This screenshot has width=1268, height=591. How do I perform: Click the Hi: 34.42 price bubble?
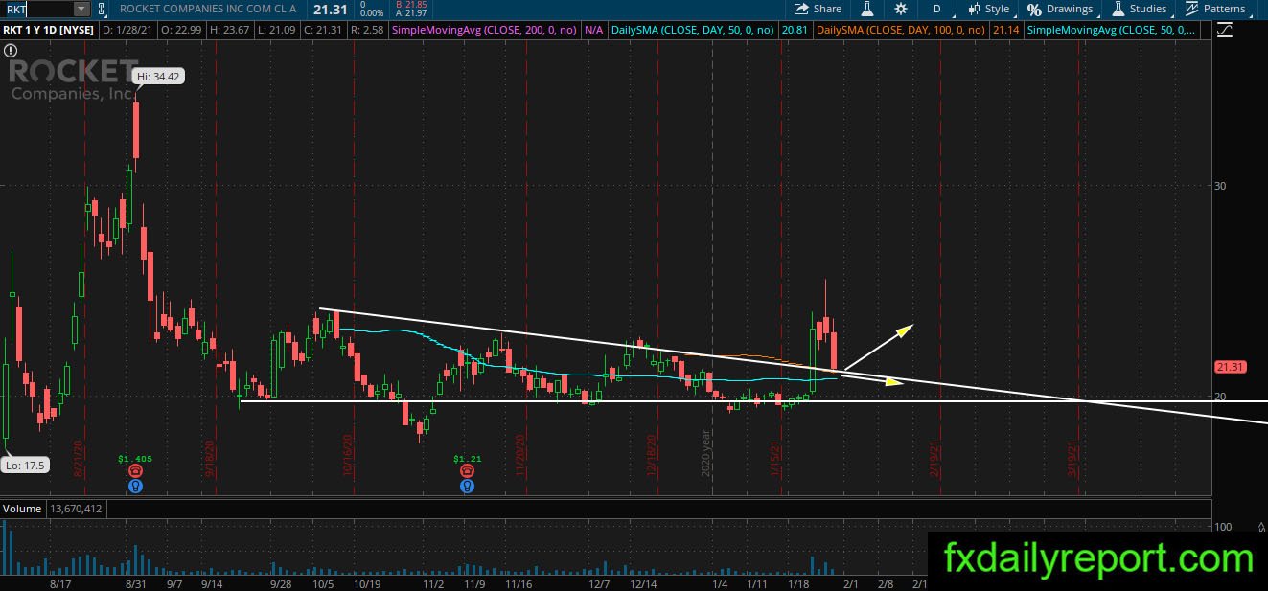coord(160,76)
